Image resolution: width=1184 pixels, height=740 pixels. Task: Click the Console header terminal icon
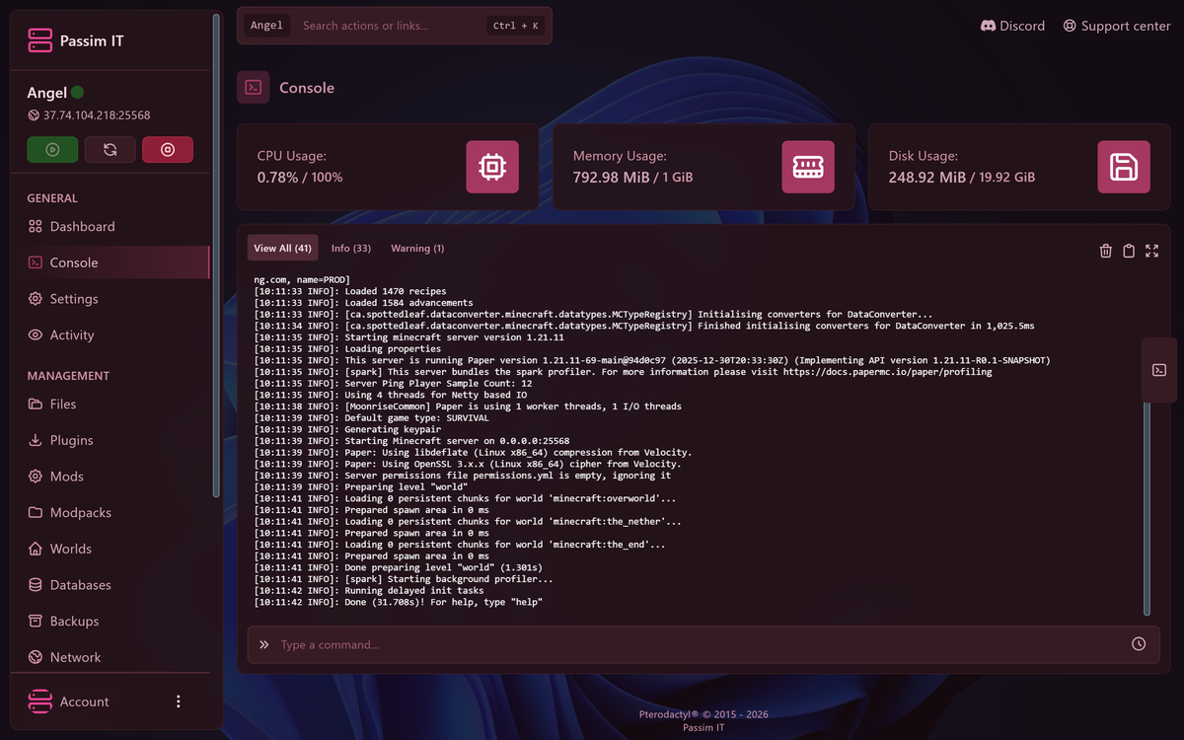click(x=254, y=88)
